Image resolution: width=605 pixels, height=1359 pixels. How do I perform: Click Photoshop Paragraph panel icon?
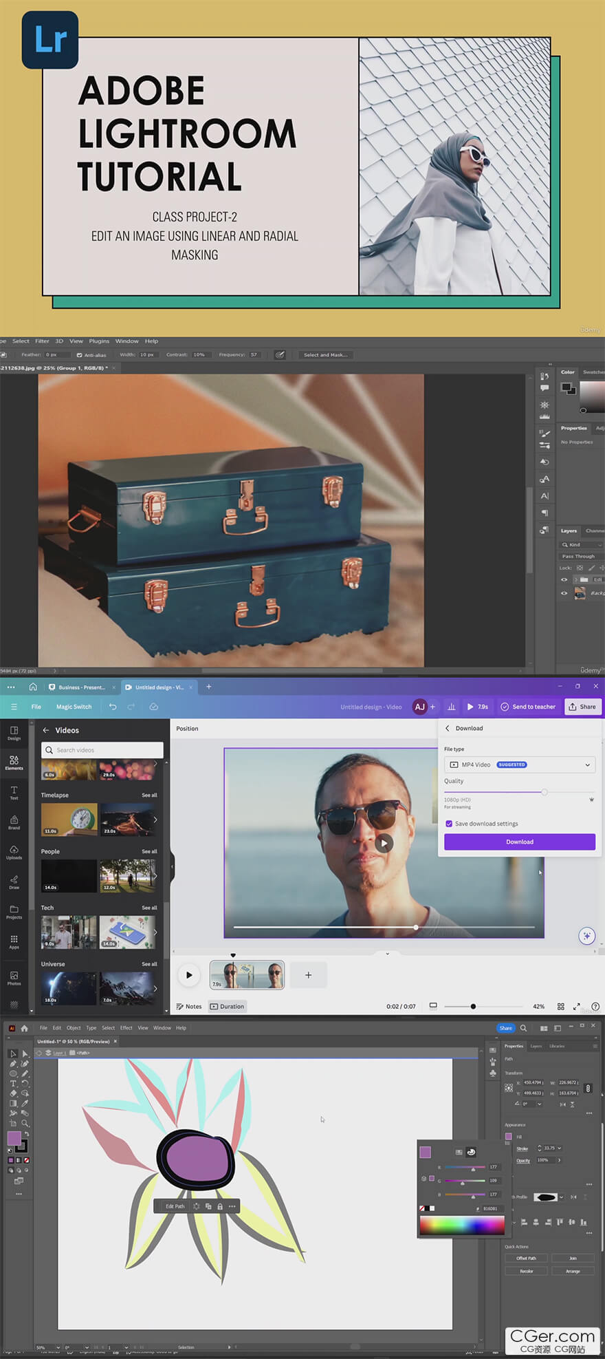pos(544,513)
